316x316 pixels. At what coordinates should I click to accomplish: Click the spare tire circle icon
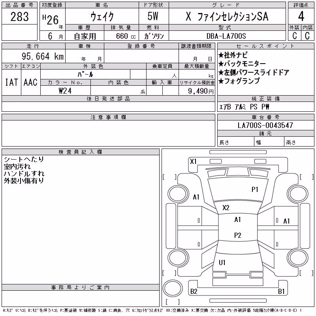point(173,288)
